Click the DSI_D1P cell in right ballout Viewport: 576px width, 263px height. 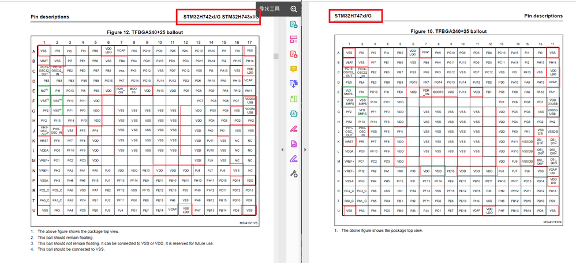click(x=540, y=141)
